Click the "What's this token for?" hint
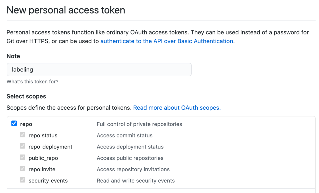Image resolution: width=319 pixels, height=193 pixels. coord(32,82)
